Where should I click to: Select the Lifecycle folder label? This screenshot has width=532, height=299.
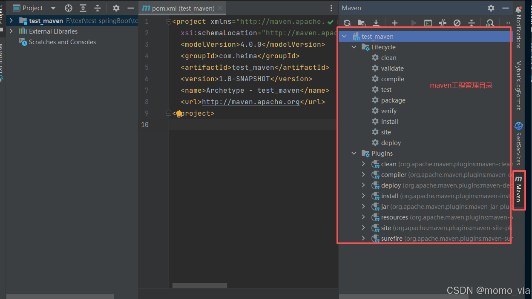click(x=383, y=47)
